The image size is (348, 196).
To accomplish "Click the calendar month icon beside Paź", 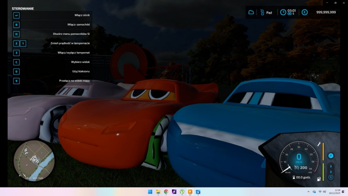I will [263, 12].
